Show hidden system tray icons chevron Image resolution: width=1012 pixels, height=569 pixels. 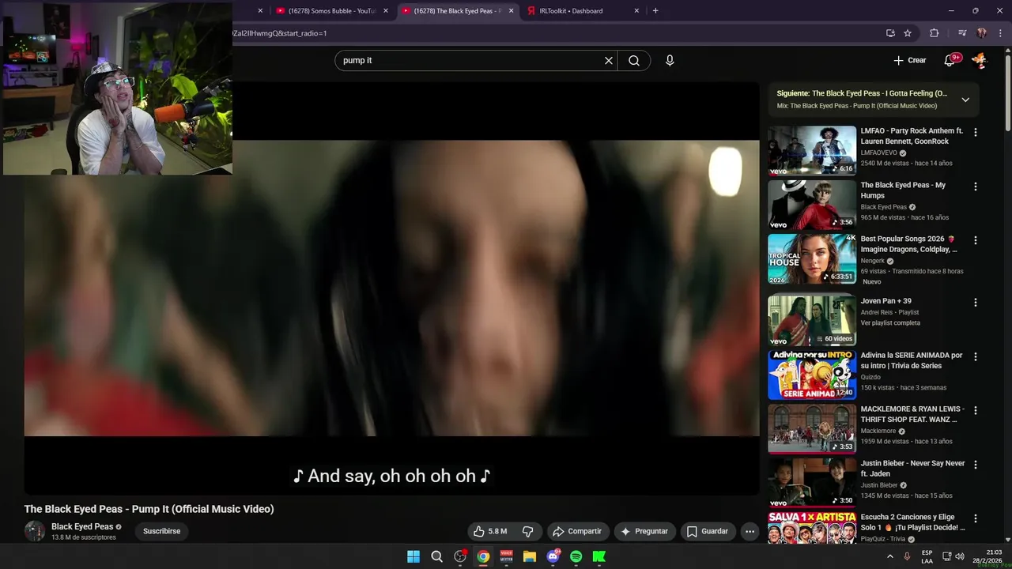pos(890,556)
